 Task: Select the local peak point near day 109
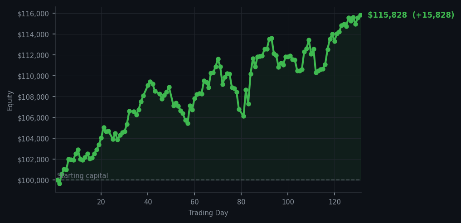click(x=309, y=40)
